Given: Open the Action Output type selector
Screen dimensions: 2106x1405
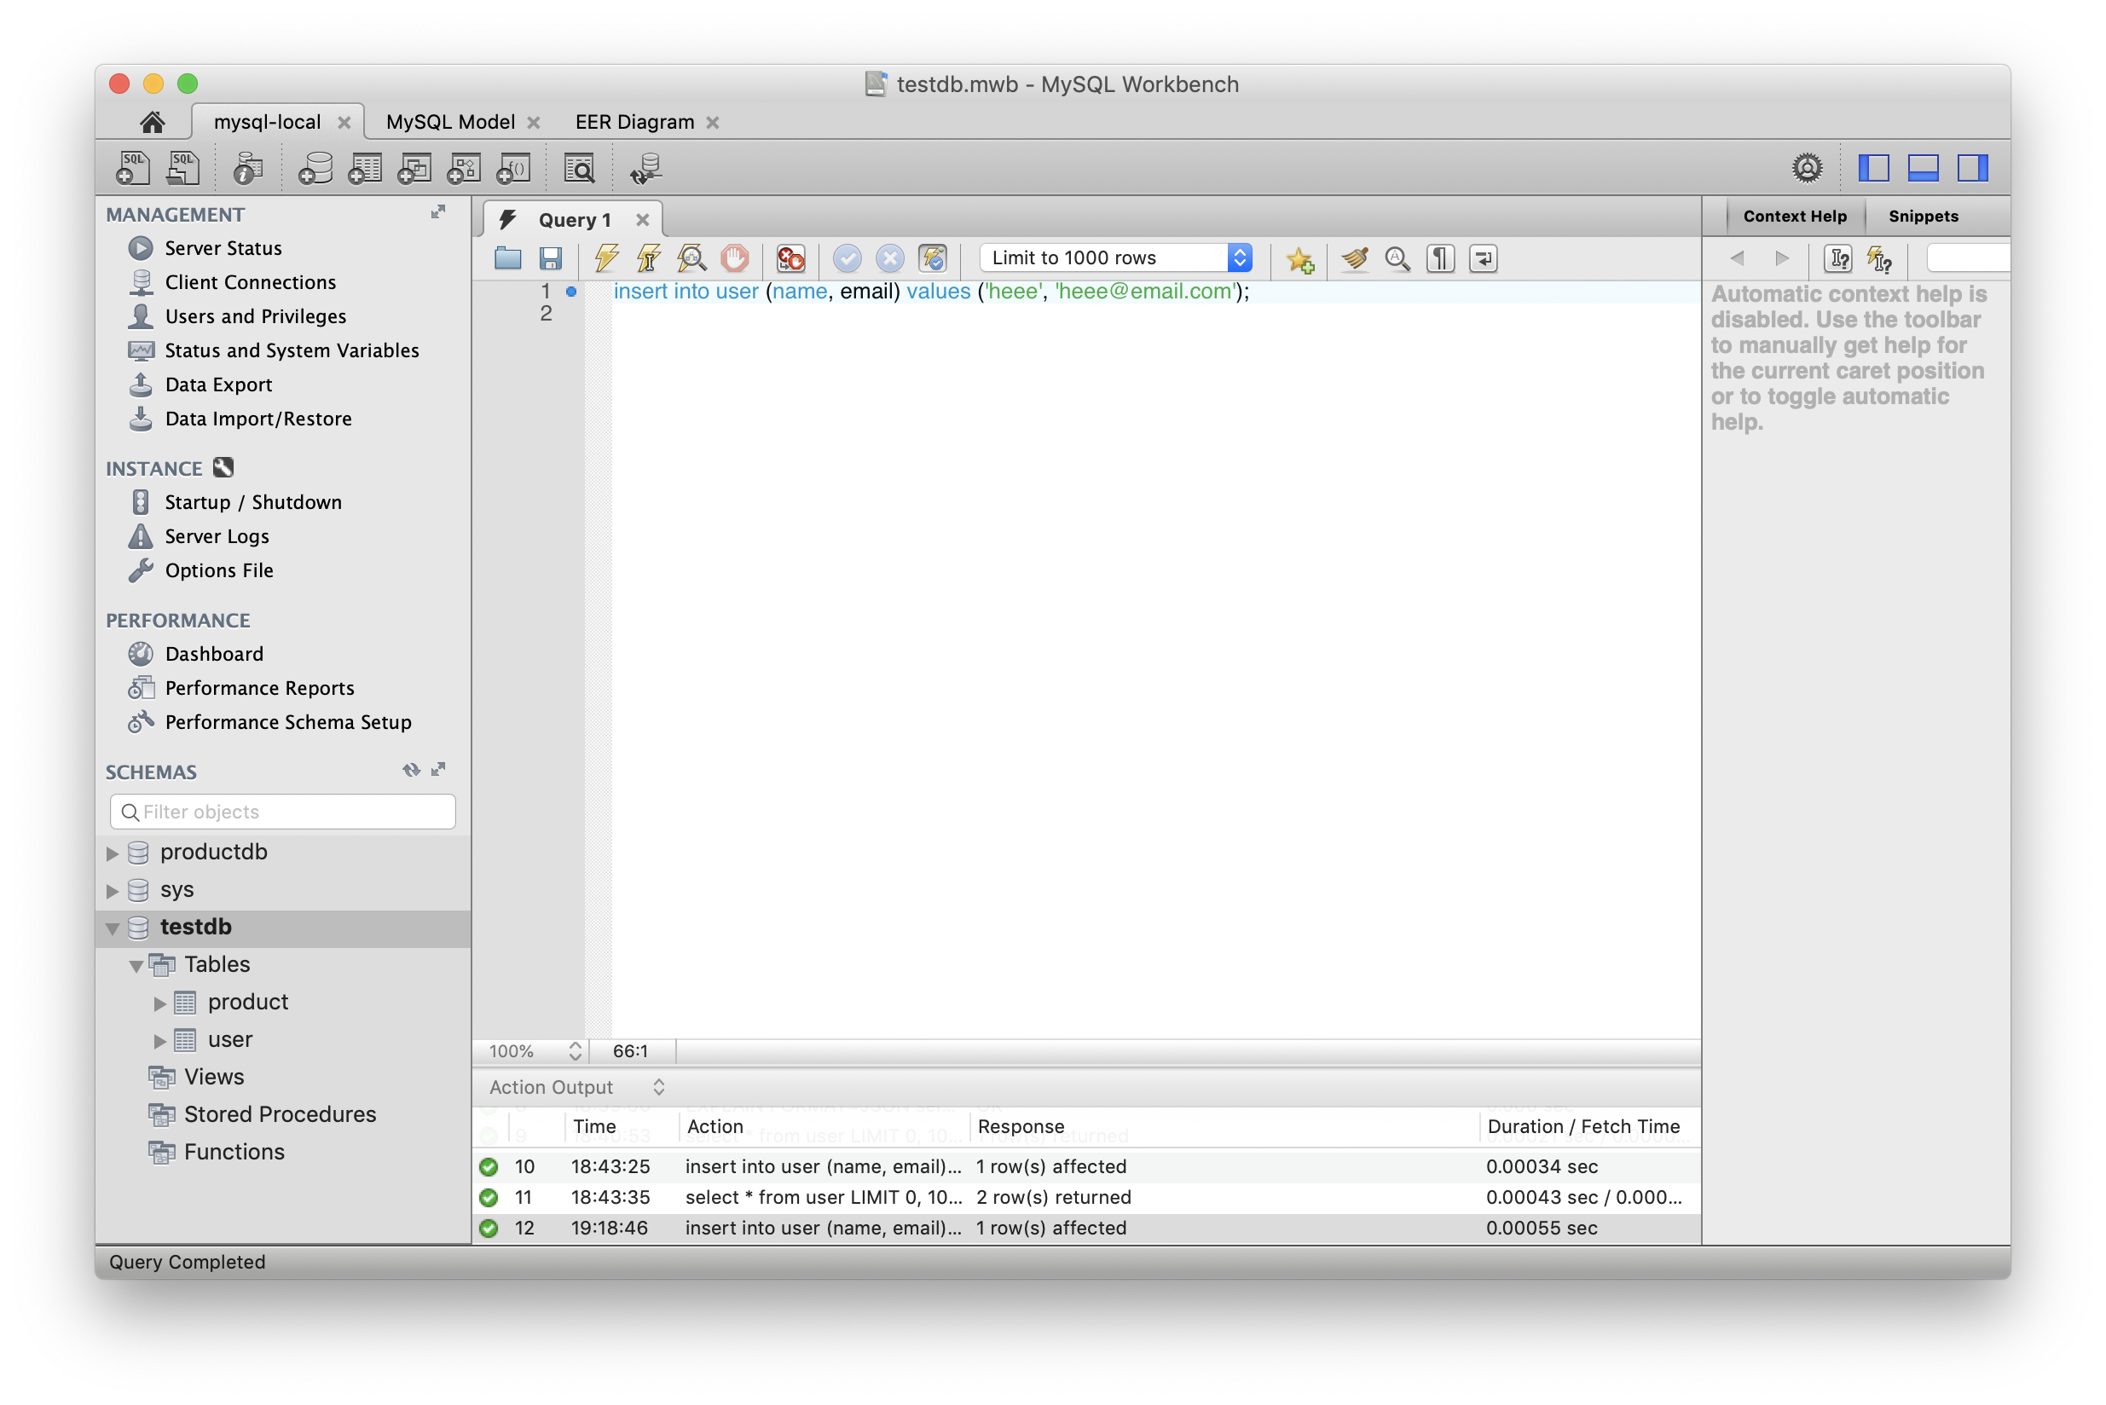Looking at the screenshot, I should click(577, 1087).
